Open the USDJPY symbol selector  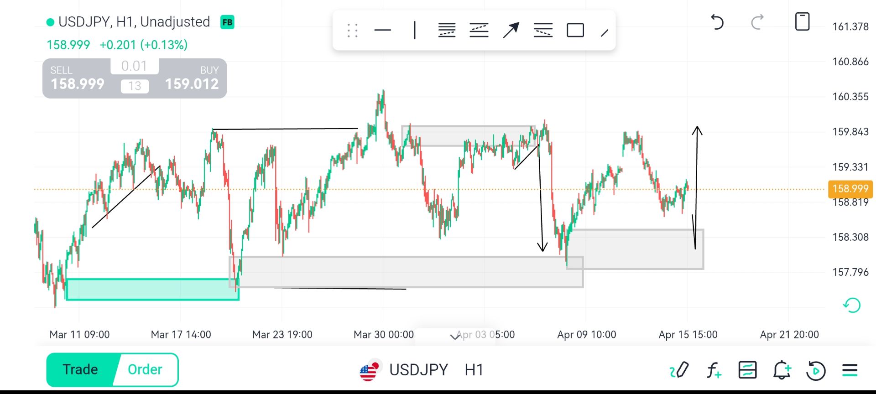(x=418, y=370)
